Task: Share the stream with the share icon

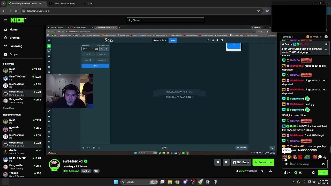Action: tap(262, 171)
